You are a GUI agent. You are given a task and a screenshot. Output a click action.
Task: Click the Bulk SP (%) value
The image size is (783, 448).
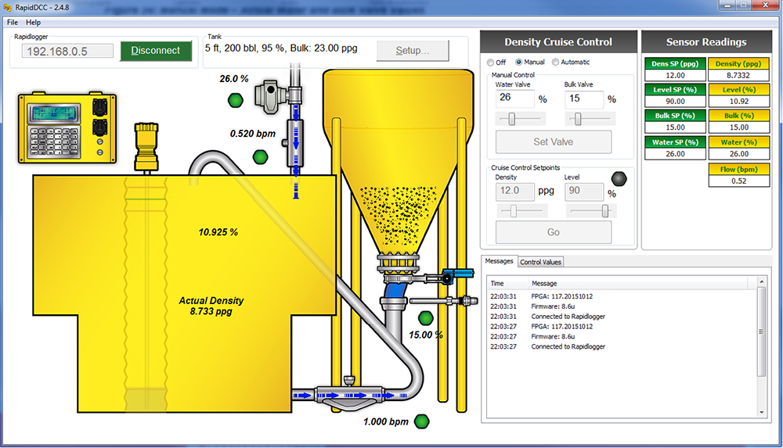tap(675, 127)
